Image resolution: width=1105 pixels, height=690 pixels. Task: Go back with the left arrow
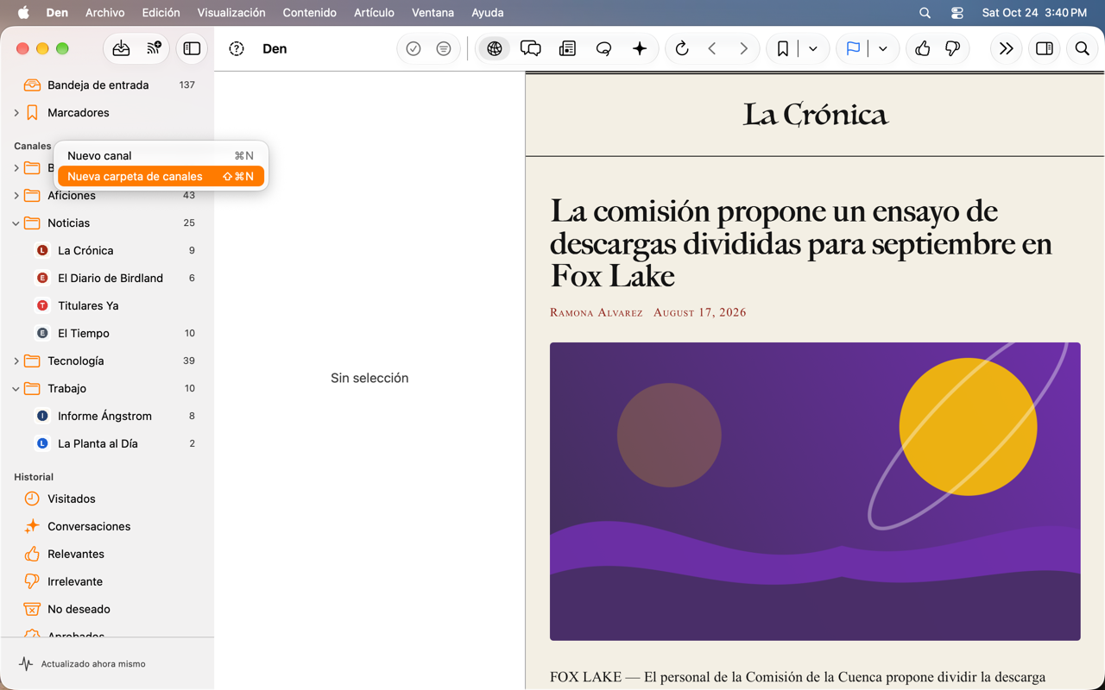pos(712,49)
